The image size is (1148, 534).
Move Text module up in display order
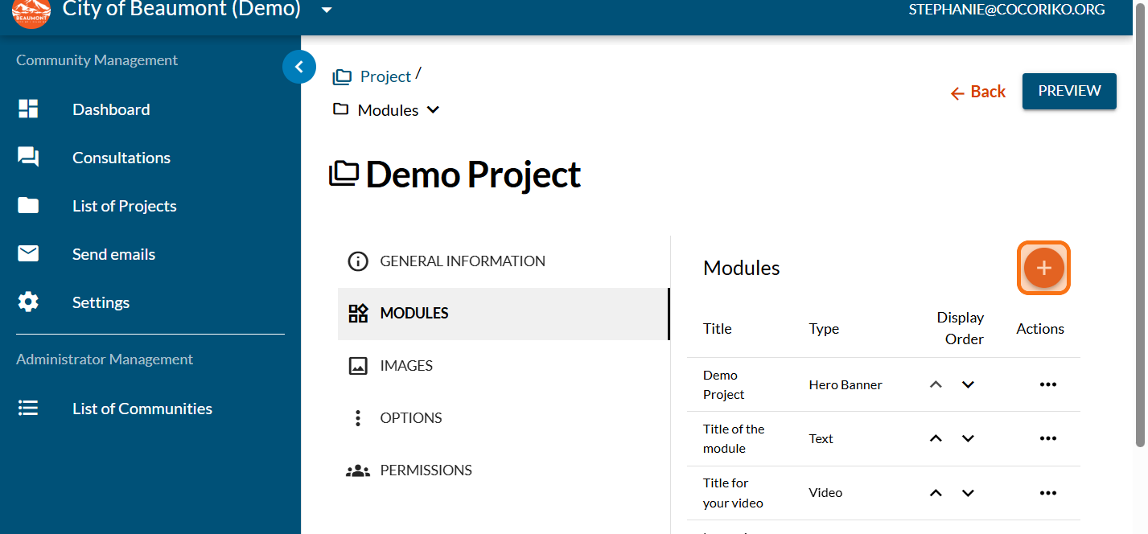coord(936,438)
